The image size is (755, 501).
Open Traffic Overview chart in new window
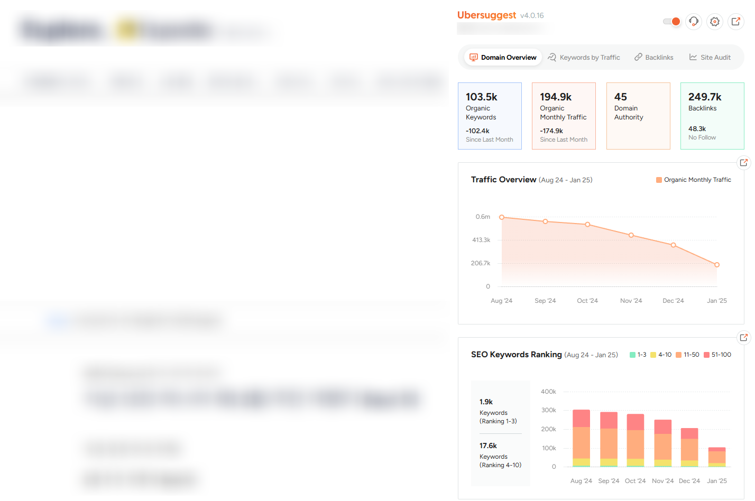744,163
